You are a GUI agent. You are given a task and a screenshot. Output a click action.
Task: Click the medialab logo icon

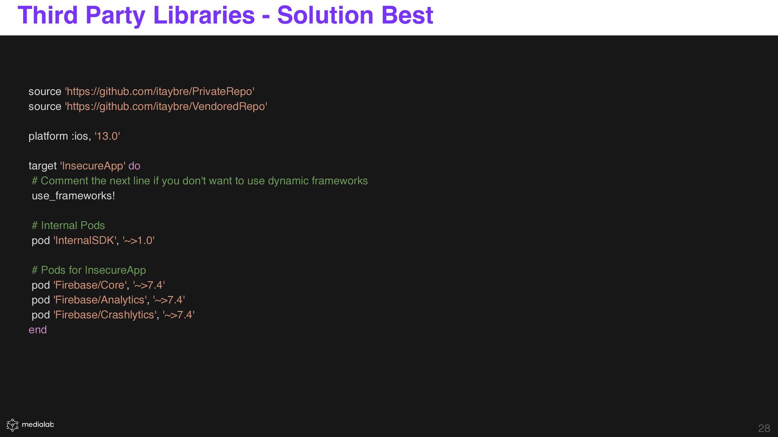pos(13,425)
